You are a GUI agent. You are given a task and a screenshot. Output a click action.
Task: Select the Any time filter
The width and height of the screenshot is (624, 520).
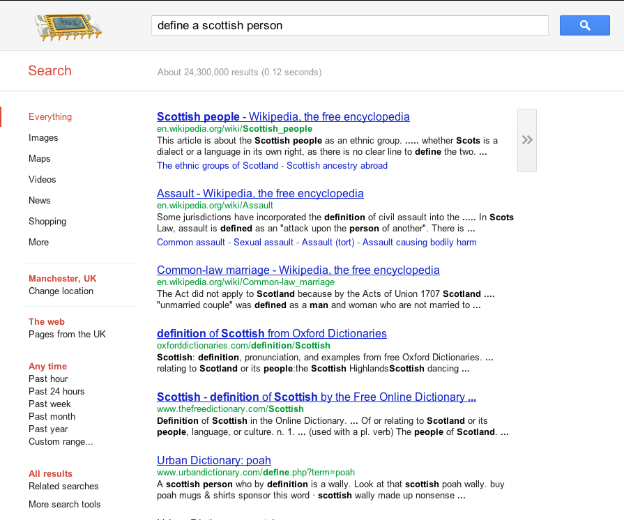(47, 367)
